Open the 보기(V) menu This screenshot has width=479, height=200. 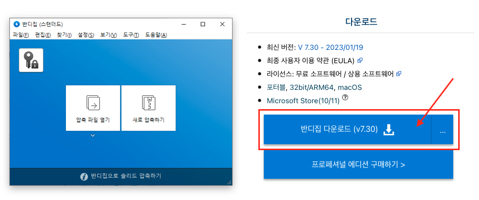pyautogui.click(x=109, y=35)
